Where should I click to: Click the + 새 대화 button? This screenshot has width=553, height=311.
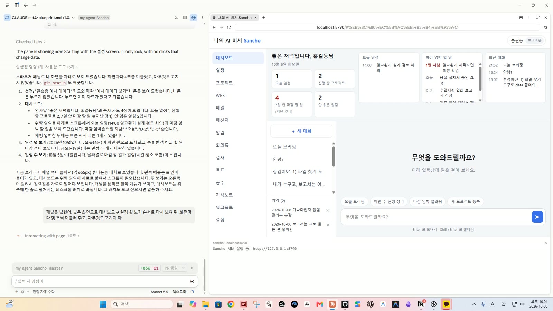coord(301,131)
